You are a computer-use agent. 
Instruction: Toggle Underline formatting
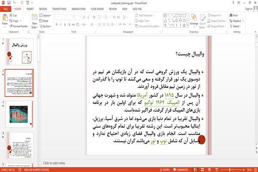point(65,25)
